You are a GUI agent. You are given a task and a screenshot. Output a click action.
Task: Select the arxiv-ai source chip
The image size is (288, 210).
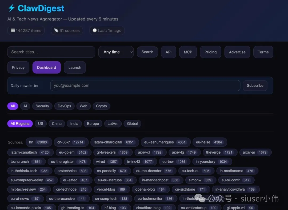click(x=255, y=152)
